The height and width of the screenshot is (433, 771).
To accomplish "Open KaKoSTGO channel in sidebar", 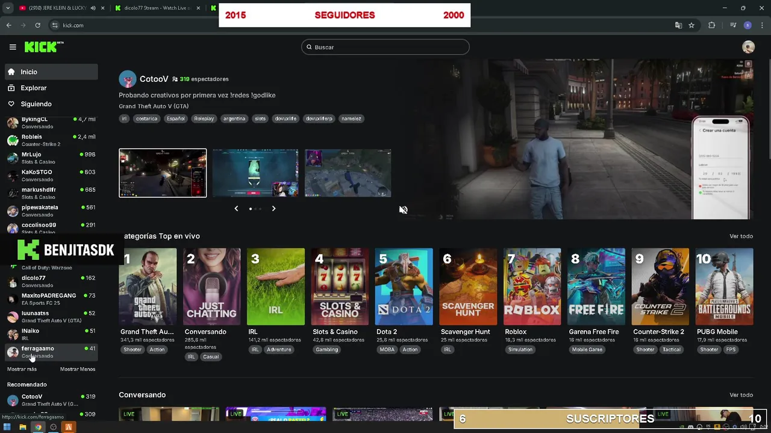I will (x=51, y=176).
